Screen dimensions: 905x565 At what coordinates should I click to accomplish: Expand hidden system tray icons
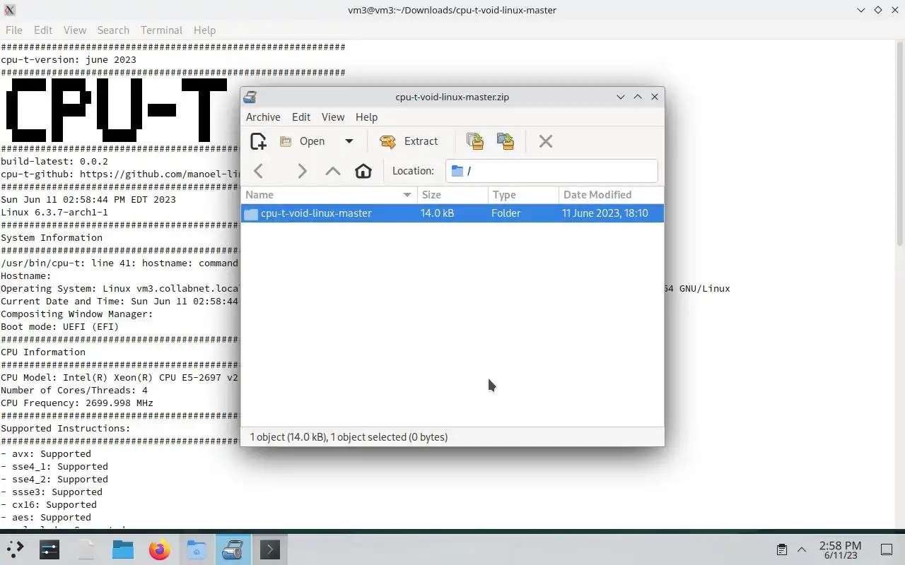coord(802,549)
